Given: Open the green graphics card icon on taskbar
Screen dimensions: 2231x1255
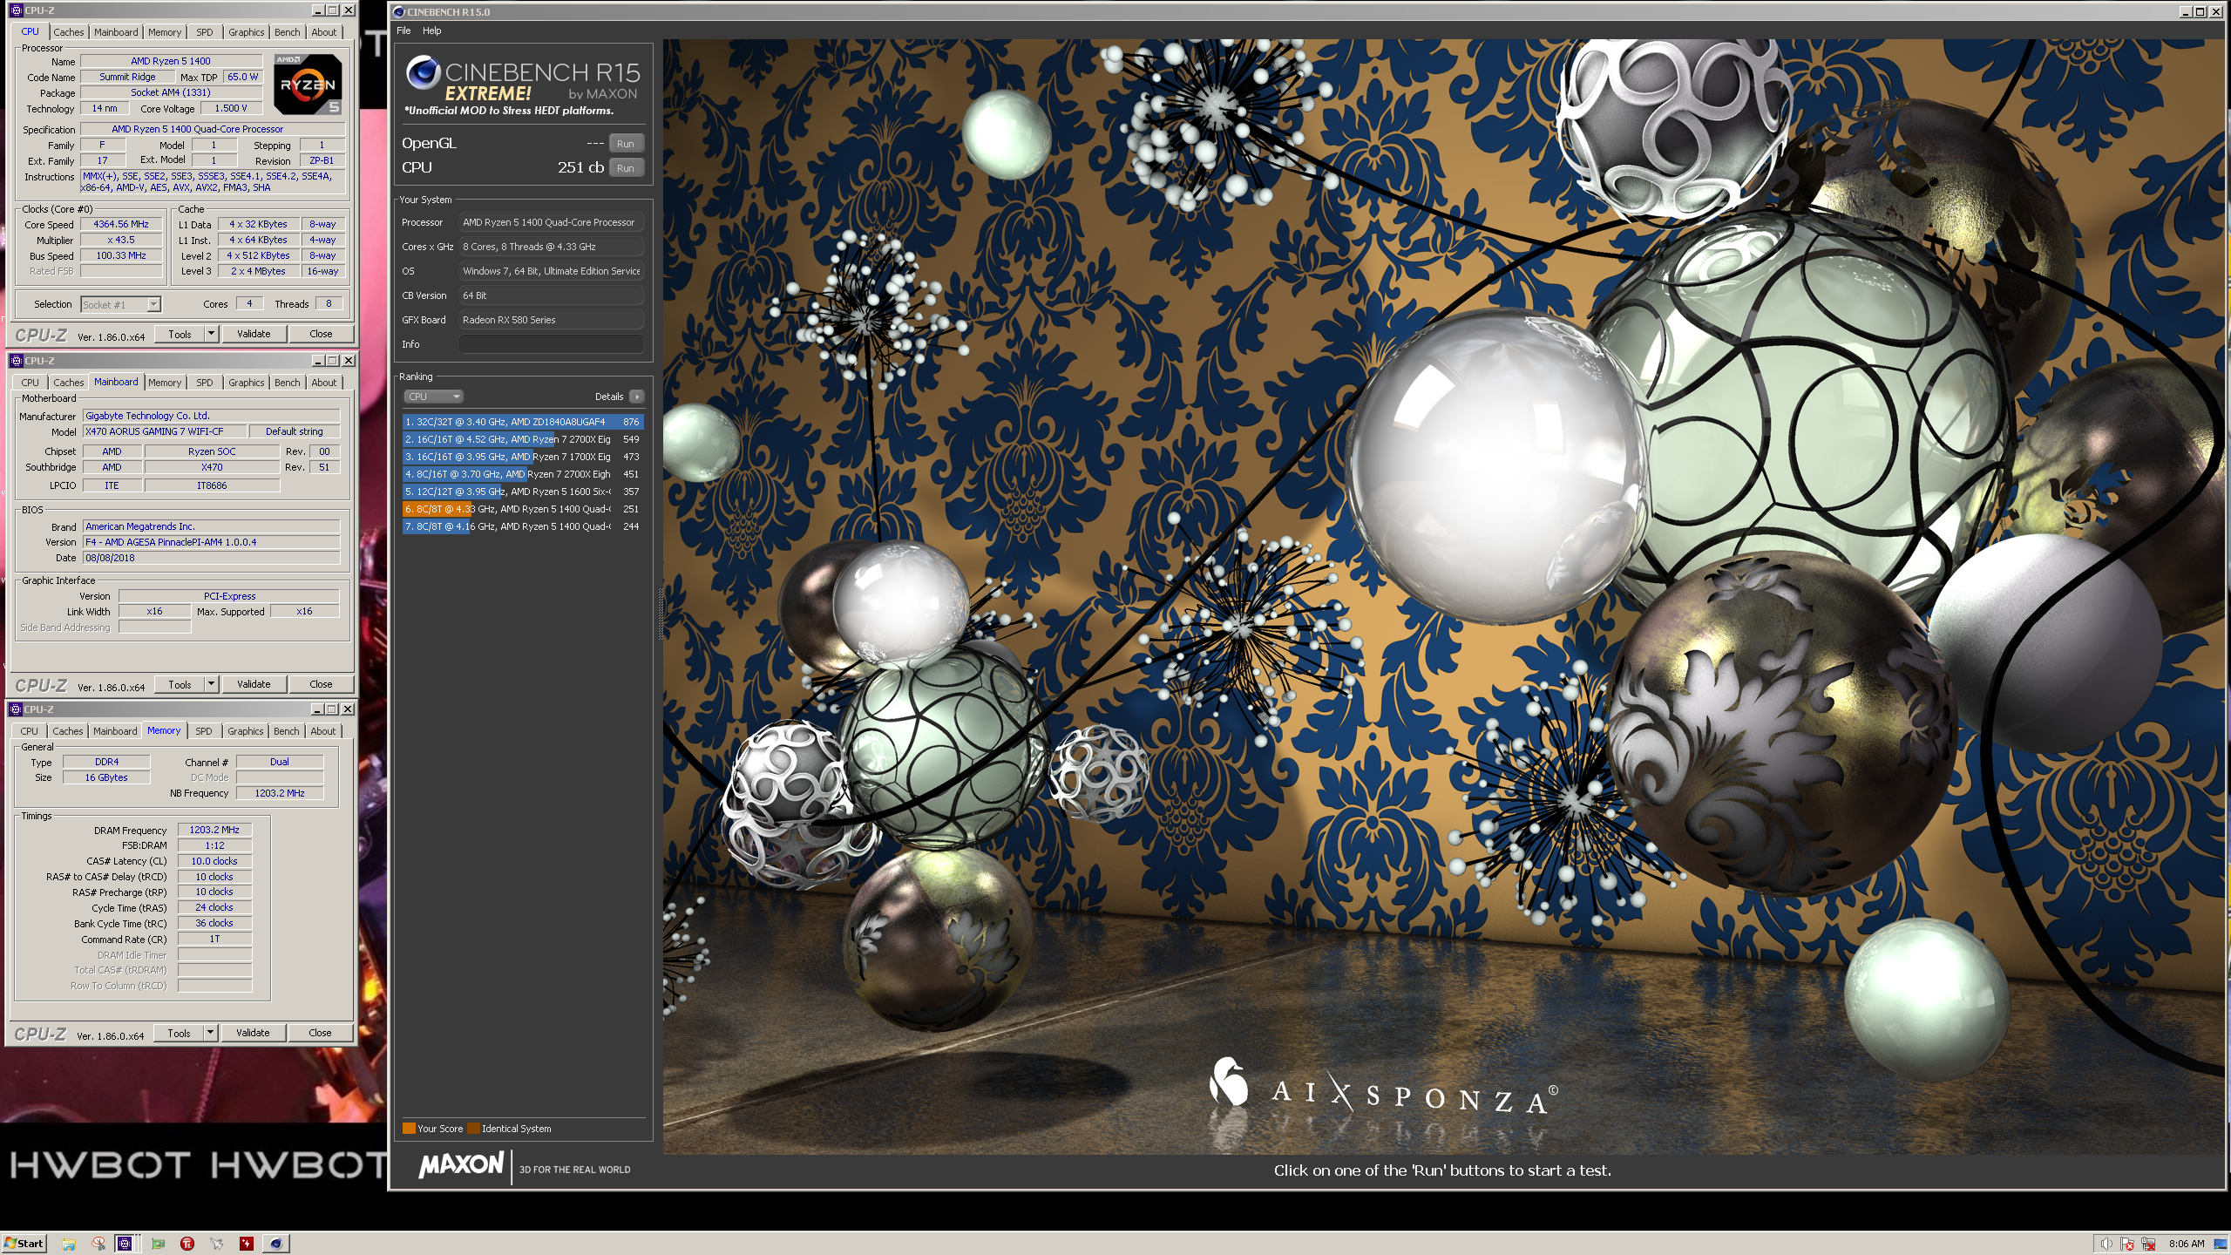Looking at the screenshot, I should pos(158,1244).
